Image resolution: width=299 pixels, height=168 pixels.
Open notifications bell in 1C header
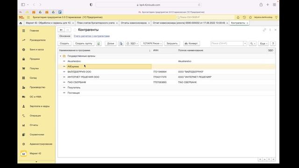[x=238, y=17]
